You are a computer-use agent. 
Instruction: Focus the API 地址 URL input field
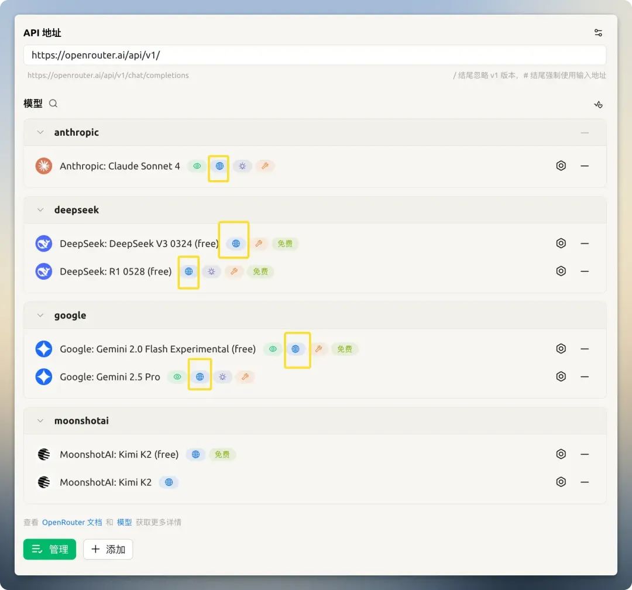click(x=315, y=55)
